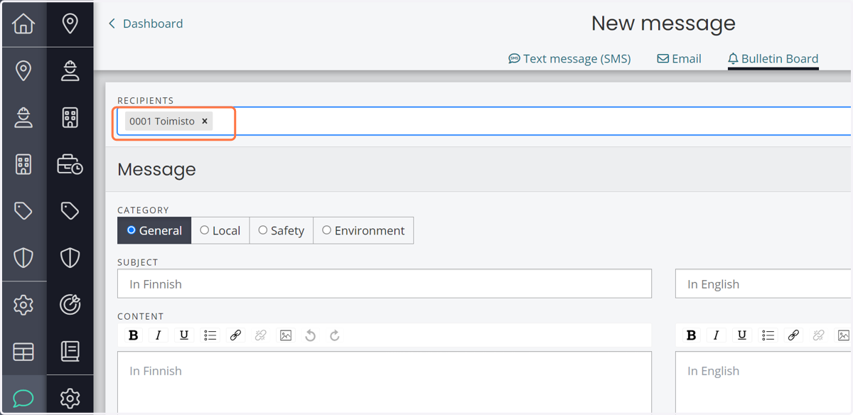
Task: Click the shield icon in the black sidebar
Action: tap(70, 257)
